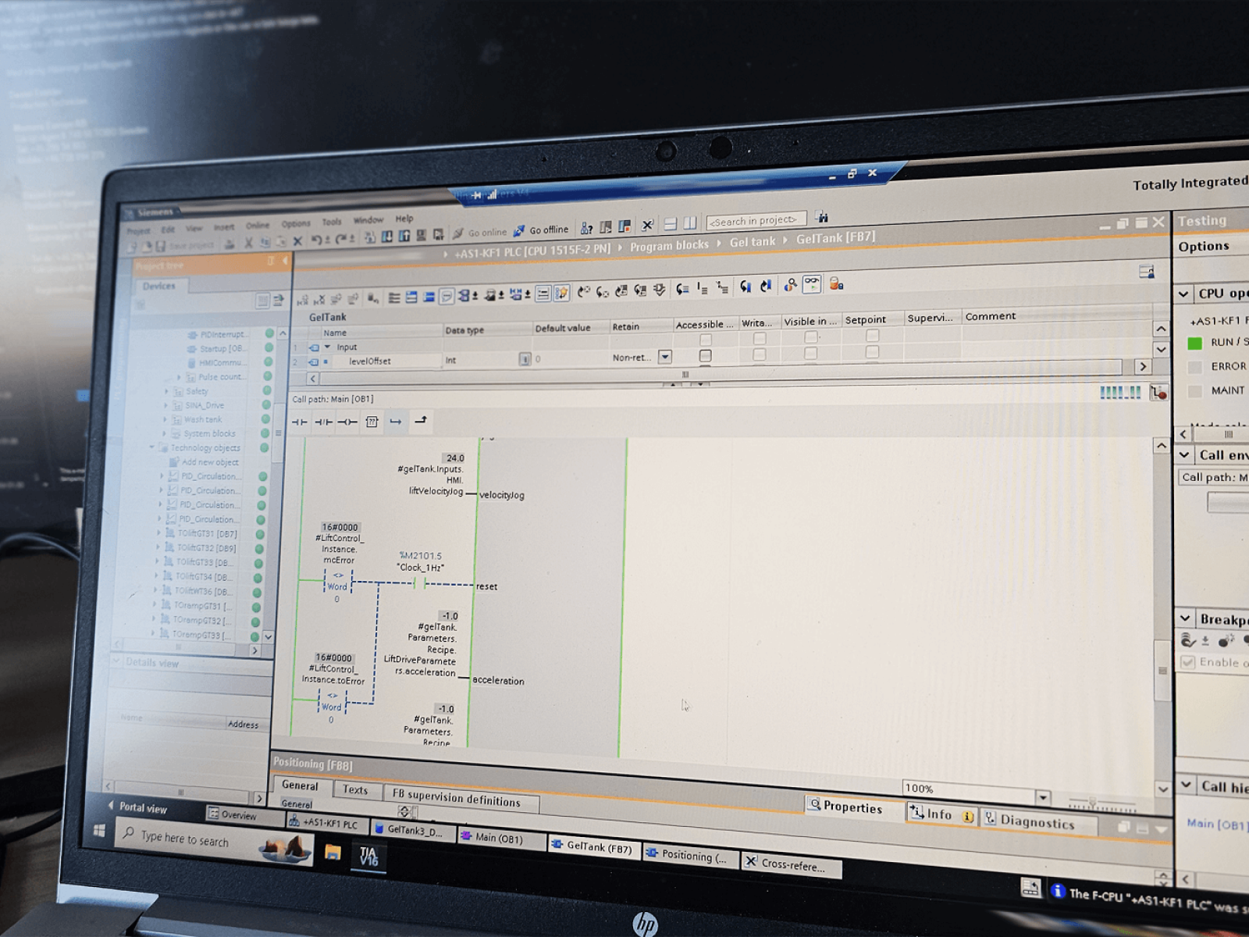
Task: Click the undo arrow in main toolbar
Action: coord(316,240)
